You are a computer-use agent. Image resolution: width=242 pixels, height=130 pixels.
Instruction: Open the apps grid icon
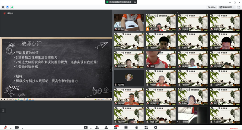point(146,127)
